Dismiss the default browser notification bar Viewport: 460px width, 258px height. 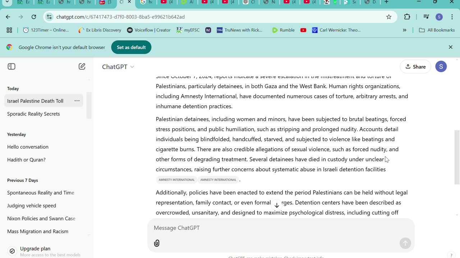[x=451, y=47]
